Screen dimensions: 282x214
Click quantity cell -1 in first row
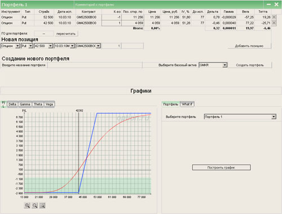112,17
